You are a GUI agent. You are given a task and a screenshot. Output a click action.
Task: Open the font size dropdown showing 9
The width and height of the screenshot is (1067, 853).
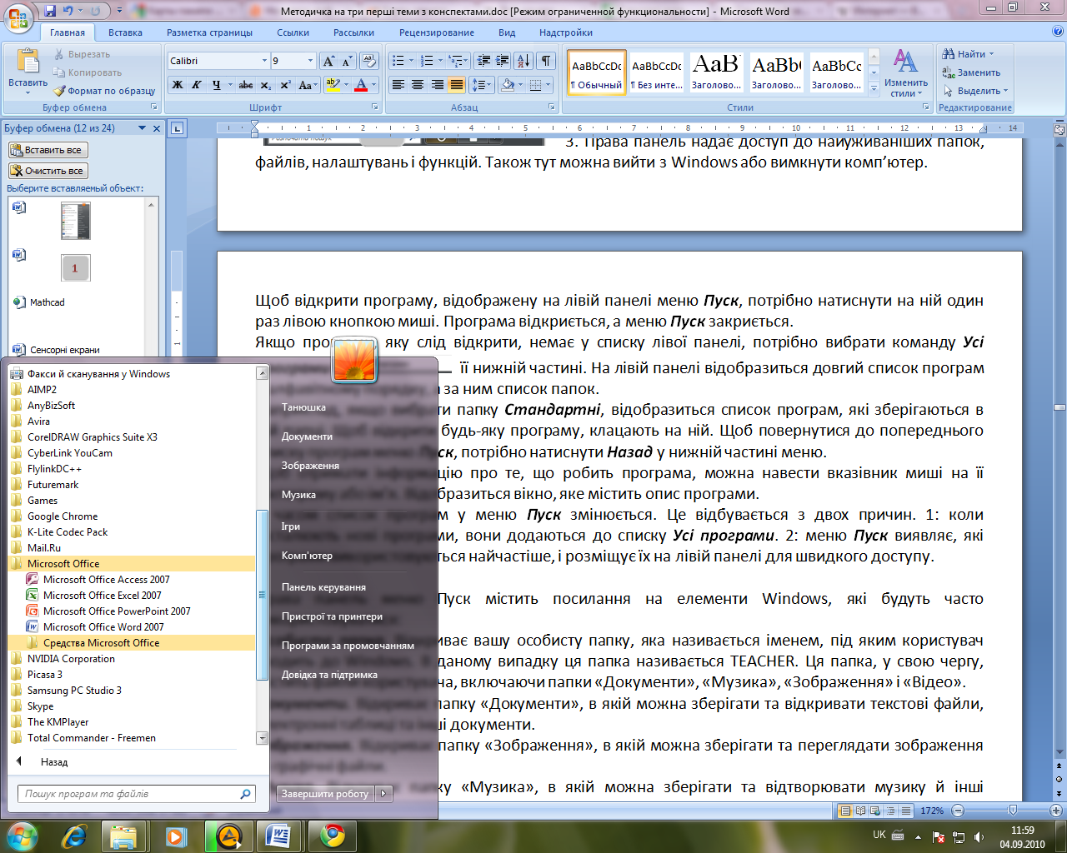(310, 61)
